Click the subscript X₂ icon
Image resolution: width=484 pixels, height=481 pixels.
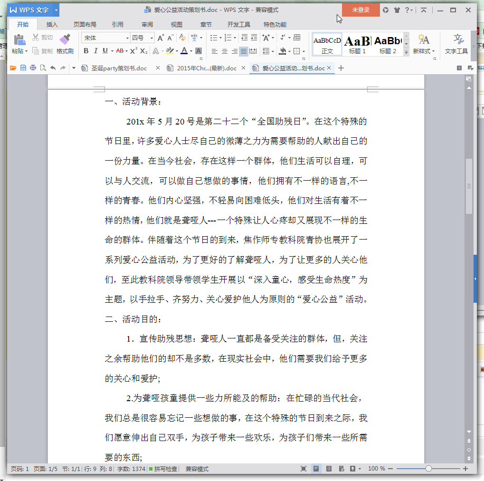[143, 51]
